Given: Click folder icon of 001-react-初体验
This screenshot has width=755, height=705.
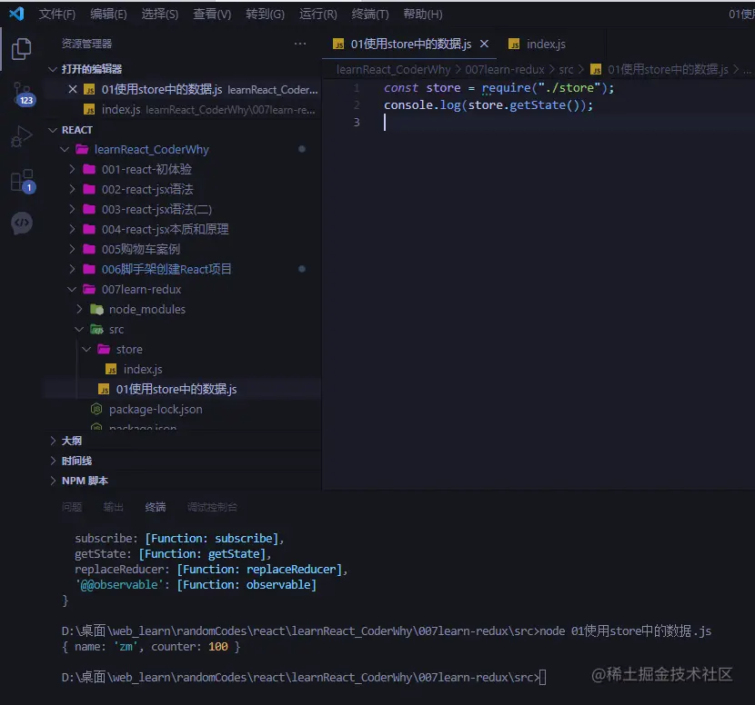Looking at the screenshot, I should tap(89, 169).
